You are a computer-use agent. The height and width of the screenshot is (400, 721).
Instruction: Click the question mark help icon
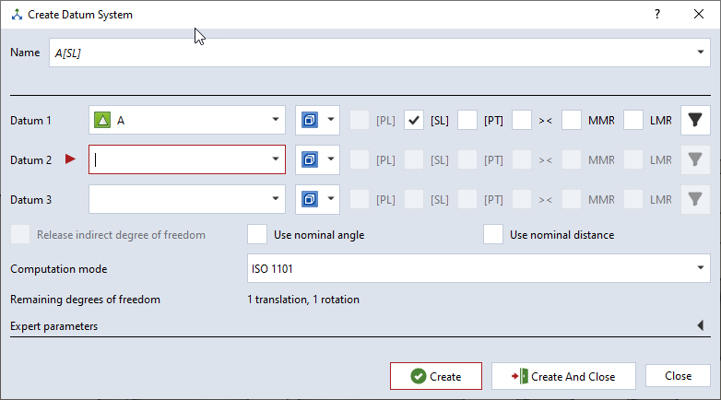pos(657,14)
